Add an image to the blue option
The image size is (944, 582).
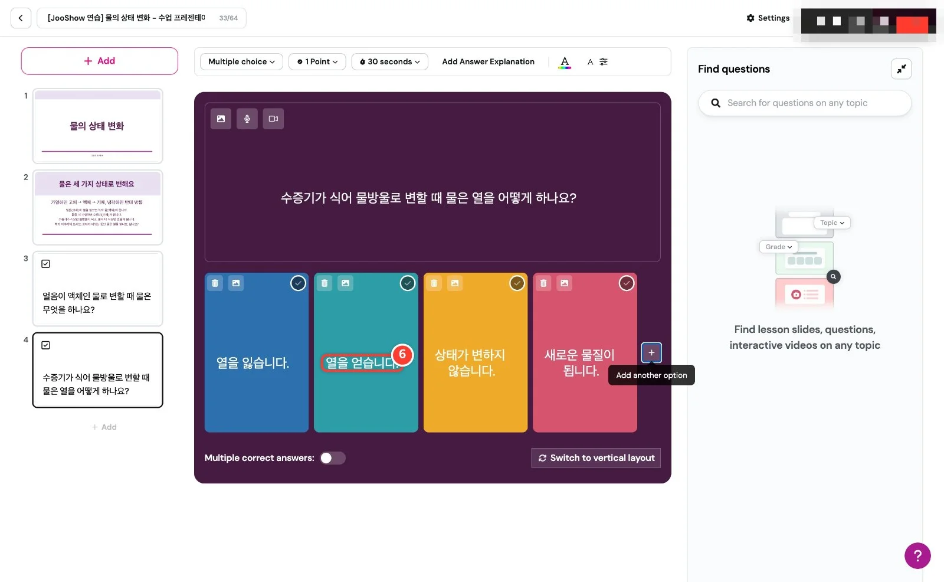236,283
